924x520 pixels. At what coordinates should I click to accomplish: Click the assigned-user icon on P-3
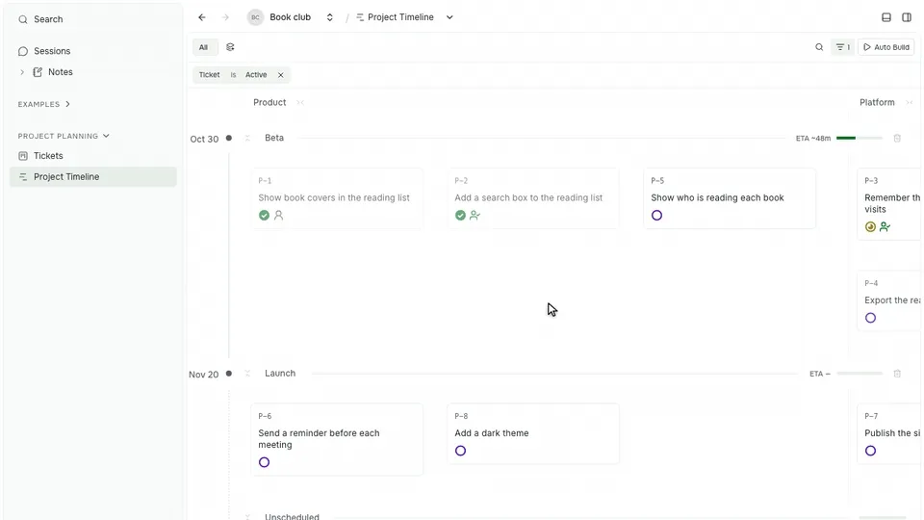pos(885,227)
